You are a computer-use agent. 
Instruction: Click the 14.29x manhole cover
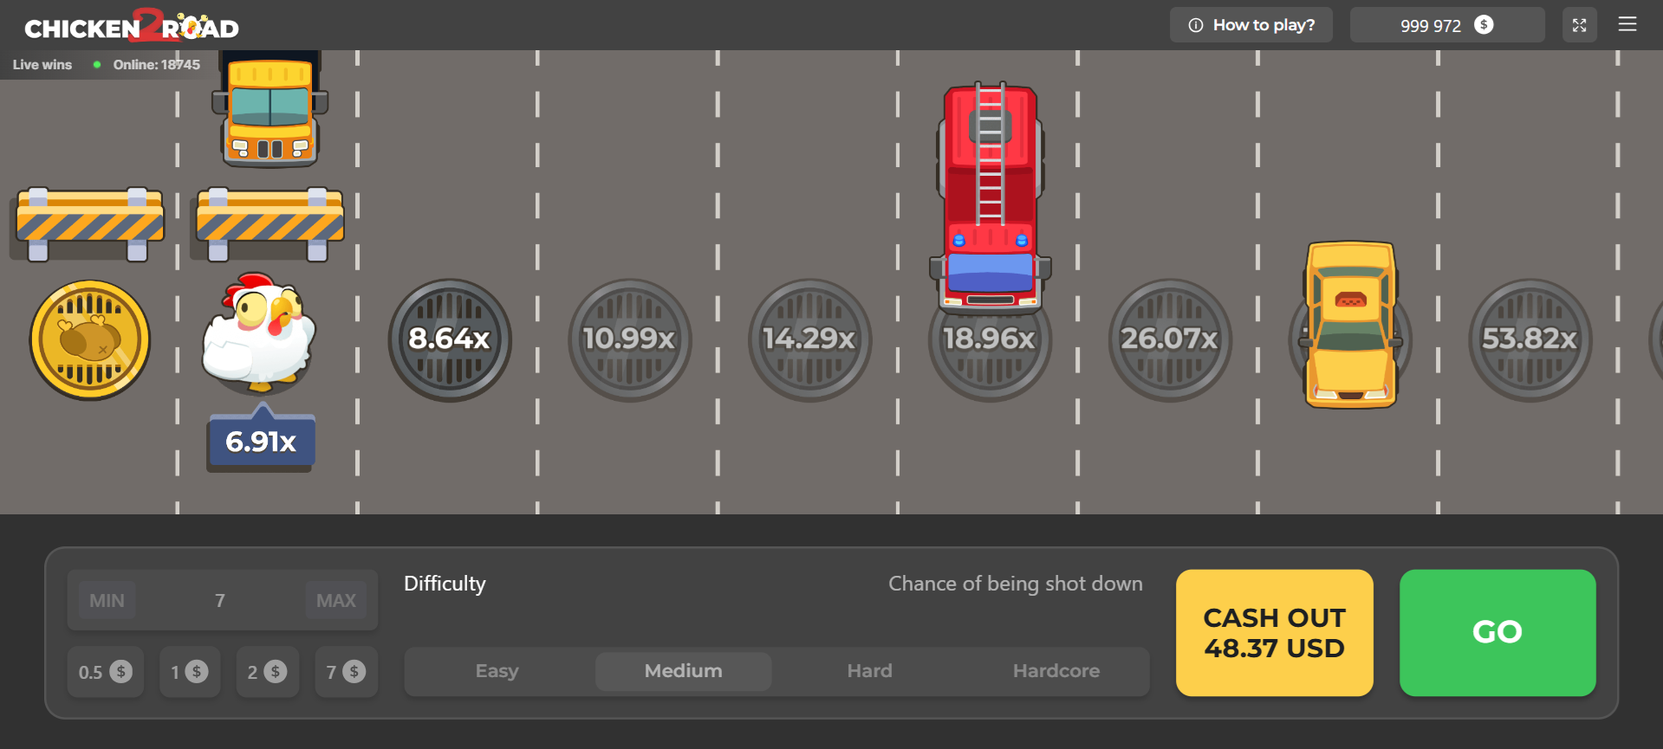coord(810,340)
